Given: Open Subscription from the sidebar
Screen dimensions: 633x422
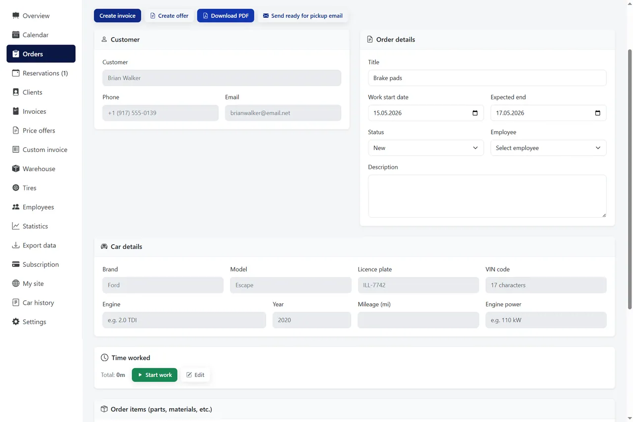Looking at the screenshot, I should (41, 264).
